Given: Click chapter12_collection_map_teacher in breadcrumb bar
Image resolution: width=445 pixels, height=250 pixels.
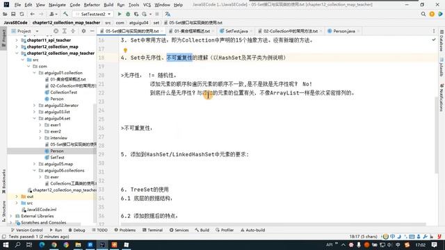Looking at the screenshot, I should pyautogui.click(x=66, y=23).
